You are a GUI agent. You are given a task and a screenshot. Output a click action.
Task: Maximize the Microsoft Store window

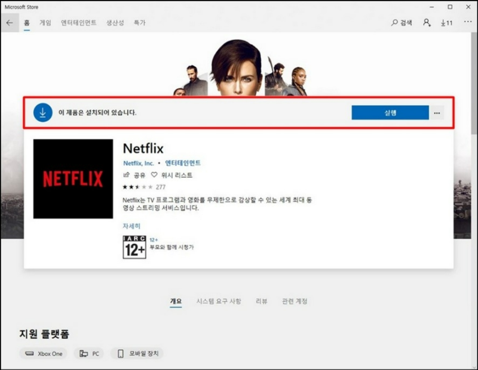click(x=450, y=7)
